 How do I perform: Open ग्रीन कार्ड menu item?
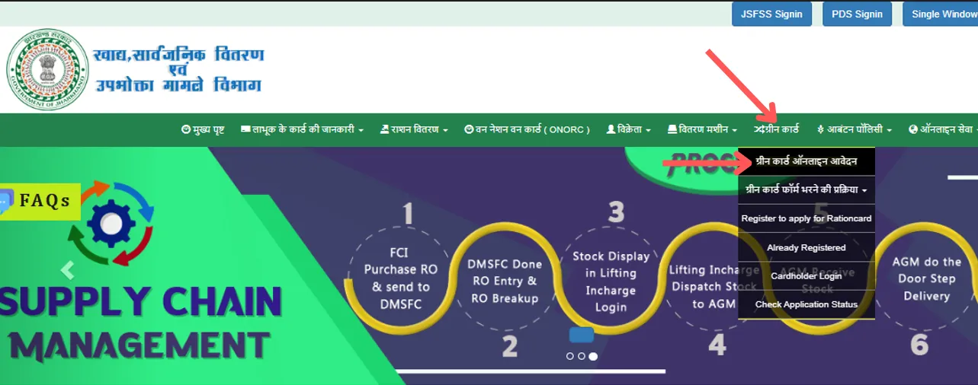coord(776,129)
